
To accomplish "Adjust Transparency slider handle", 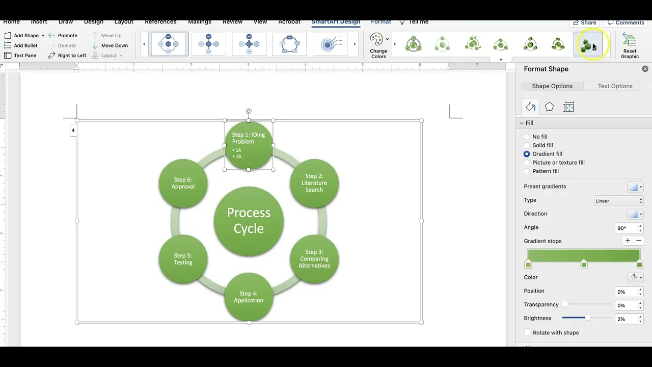I will click(x=565, y=304).
